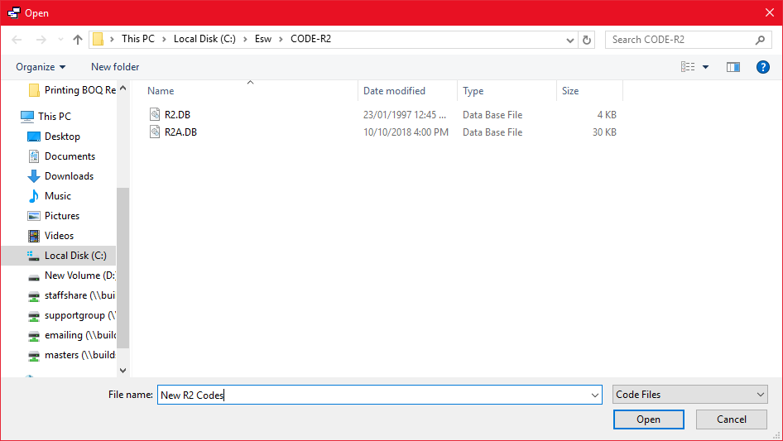Image resolution: width=783 pixels, height=441 pixels.
Task: Open the Music library in sidebar
Action: (x=57, y=196)
